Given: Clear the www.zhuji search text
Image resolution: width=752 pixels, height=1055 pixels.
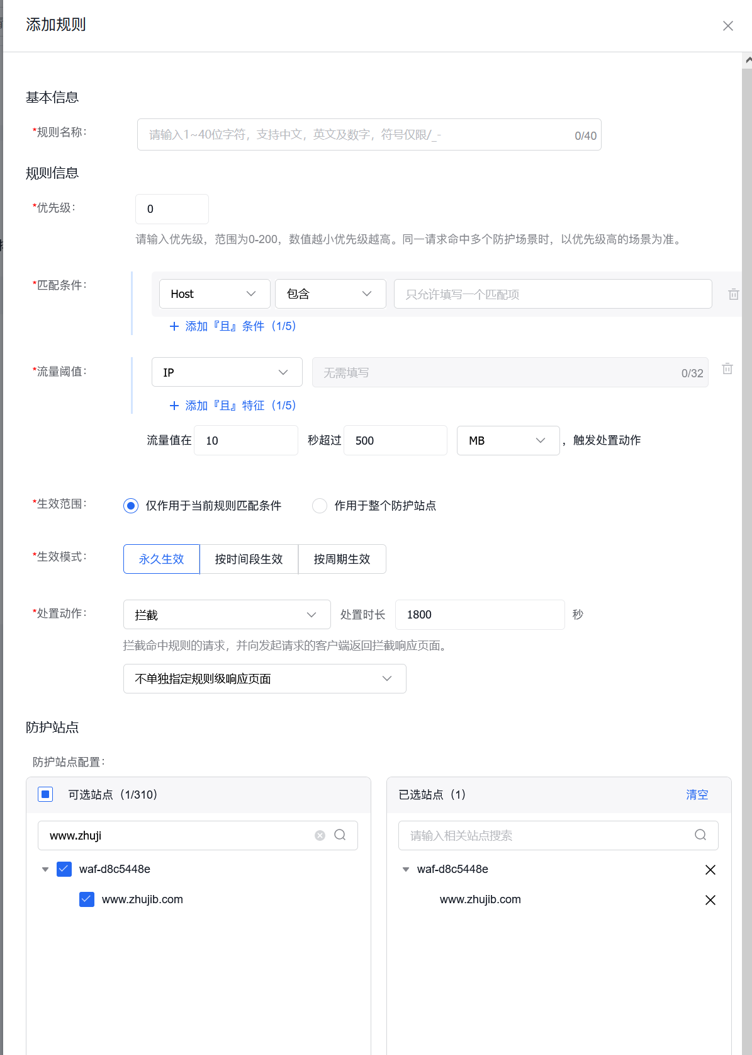Looking at the screenshot, I should tap(320, 835).
